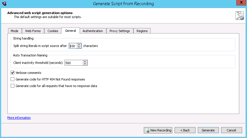The width and height of the screenshot is (247, 138).
Task: Click the client inactivity threshold input field
Action: click(x=73, y=63)
